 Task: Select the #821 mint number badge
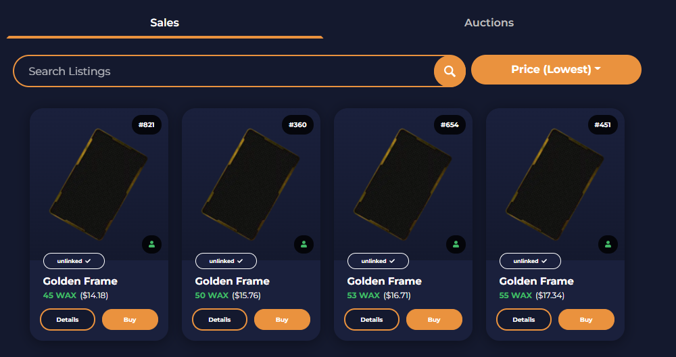click(x=147, y=124)
